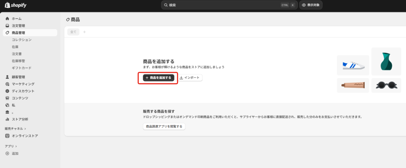Click the eye icon on 表示対象 button
The height and width of the screenshot is (168, 406).
coord(304,5)
